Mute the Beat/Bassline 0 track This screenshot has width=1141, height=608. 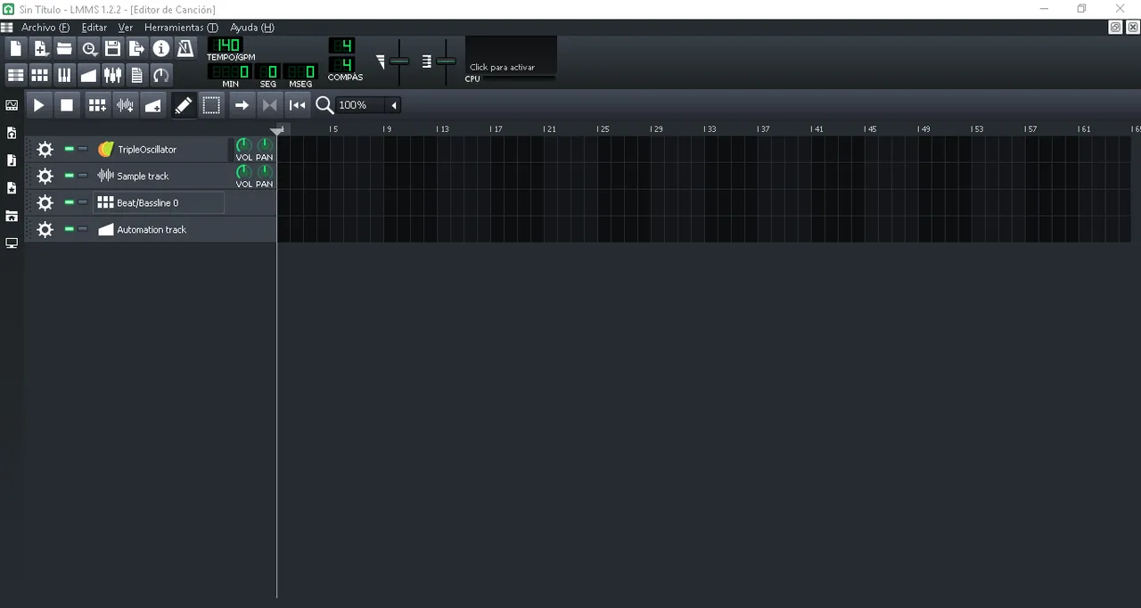70,202
